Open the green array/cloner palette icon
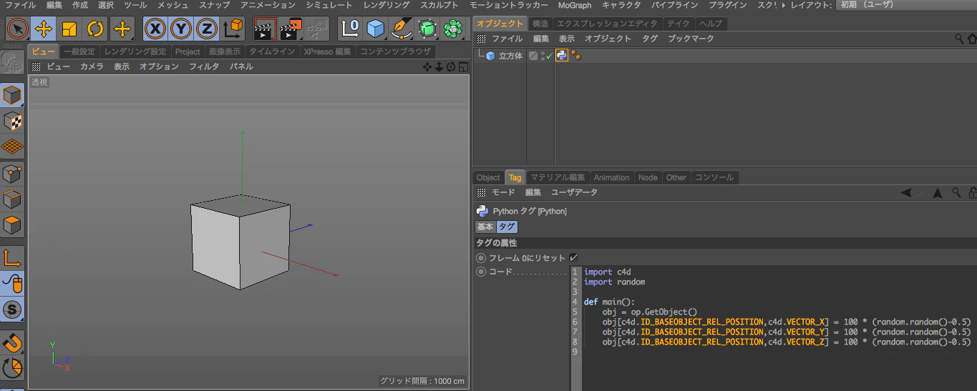The height and width of the screenshot is (391, 977). [453, 29]
